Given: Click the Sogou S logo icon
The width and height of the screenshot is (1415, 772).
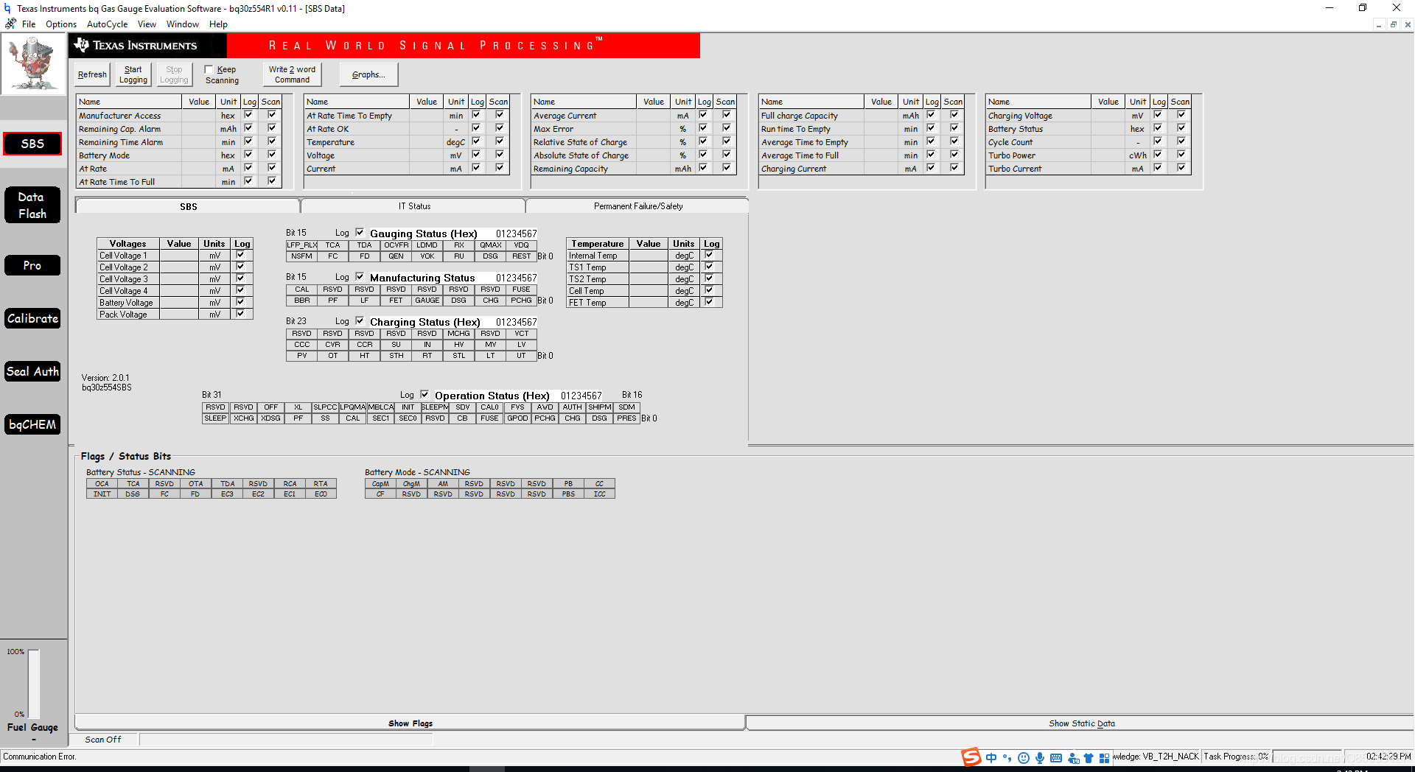Looking at the screenshot, I should click(x=971, y=757).
